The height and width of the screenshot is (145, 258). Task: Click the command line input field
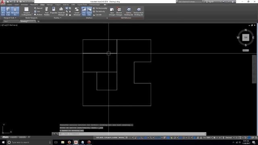[133, 134]
